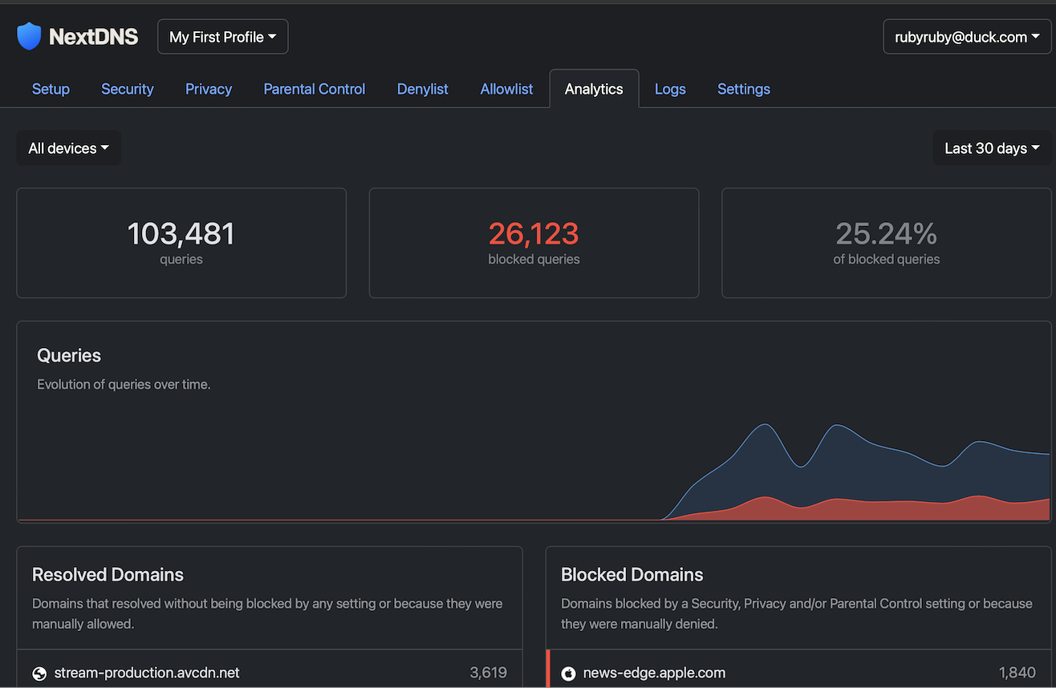
Task: Click the NextDNS shield logo icon
Action: pyautogui.click(x=29, y=36)
